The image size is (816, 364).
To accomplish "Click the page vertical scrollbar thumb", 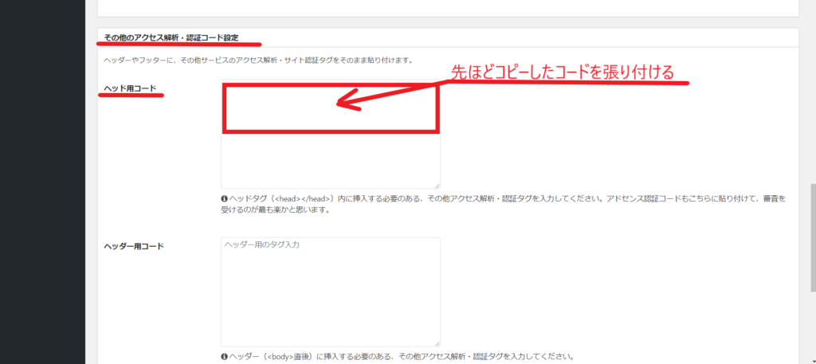I will [x=813, y=237].
